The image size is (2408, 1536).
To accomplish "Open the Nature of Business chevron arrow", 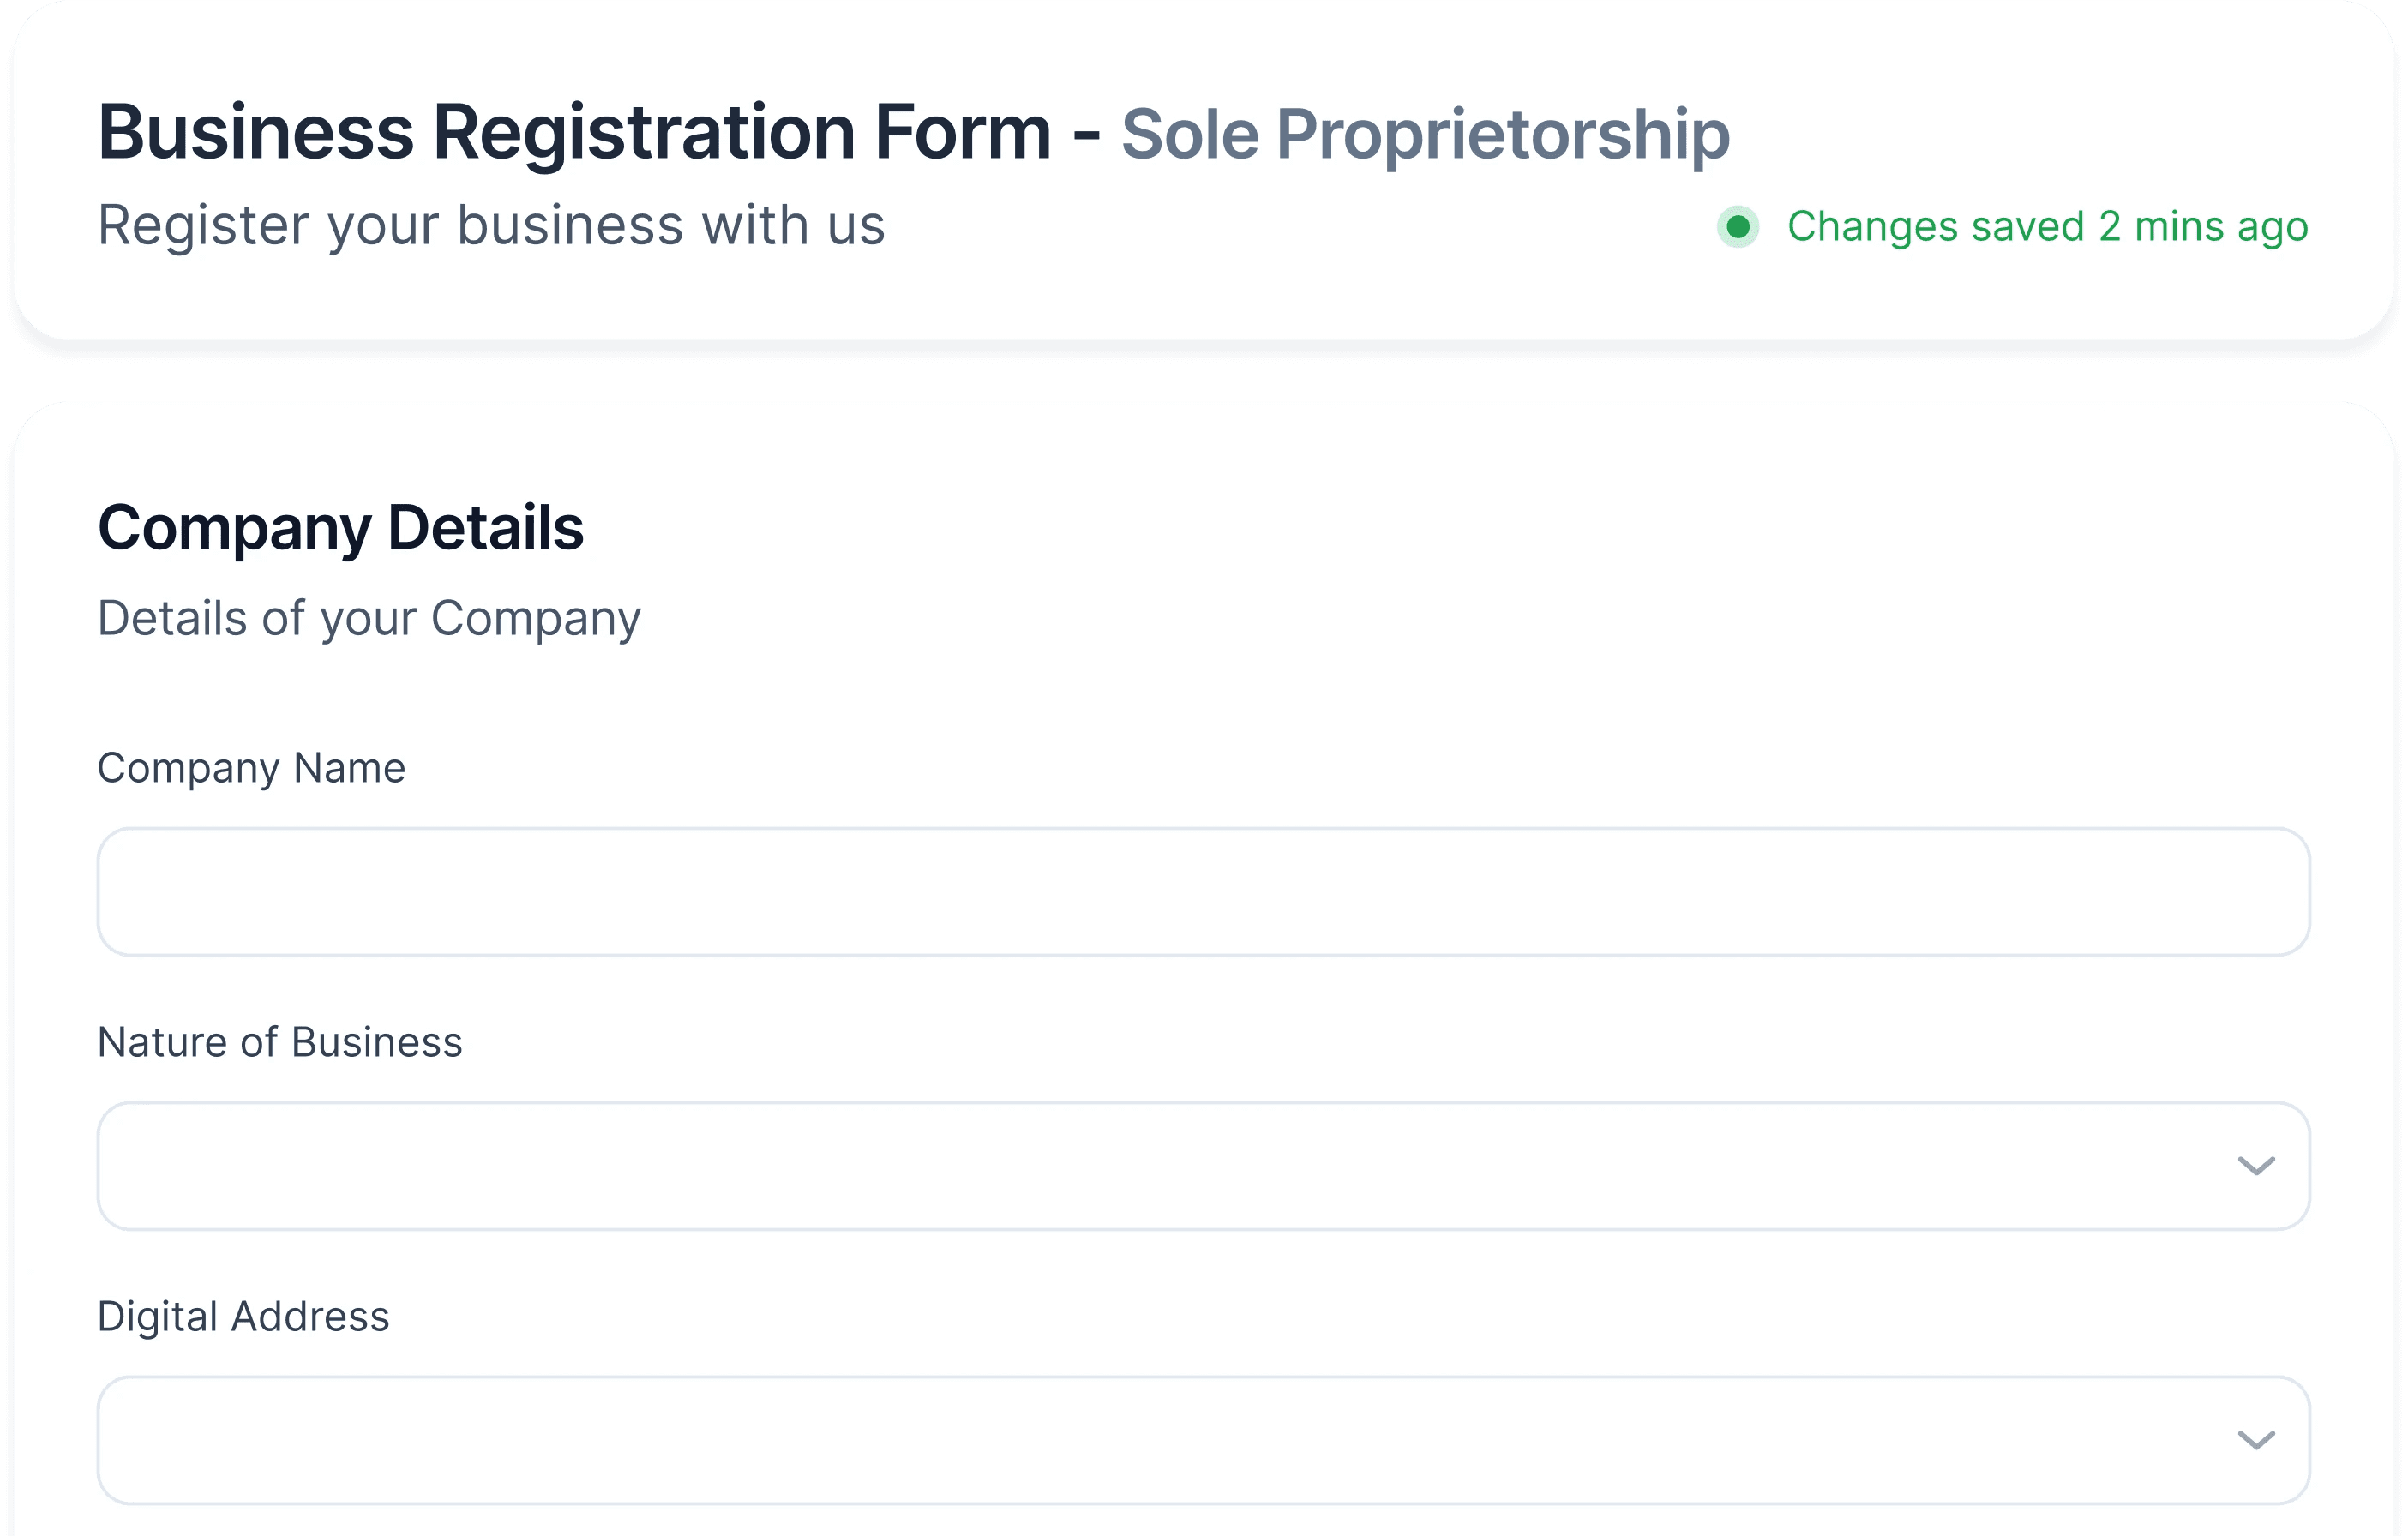I will tap(2256, 1166).
